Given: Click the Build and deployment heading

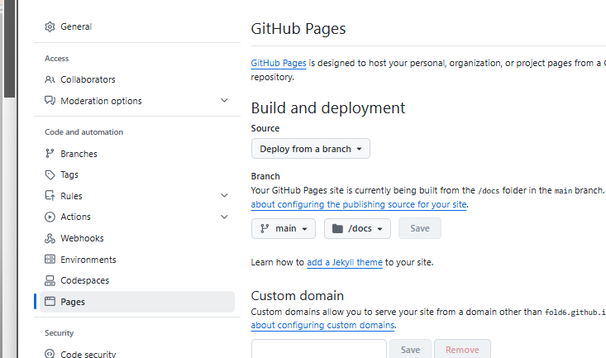Looking at the screenshot, I should tap(328, 107).
